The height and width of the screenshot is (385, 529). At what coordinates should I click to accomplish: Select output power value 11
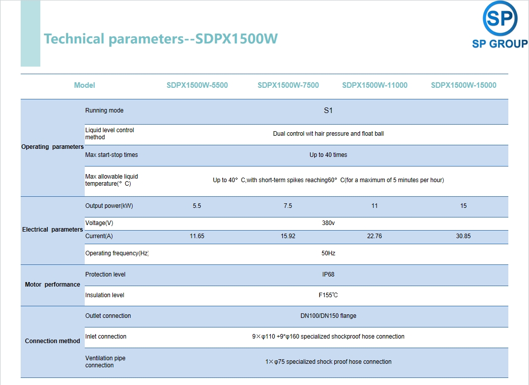click(x=375, y=206)
